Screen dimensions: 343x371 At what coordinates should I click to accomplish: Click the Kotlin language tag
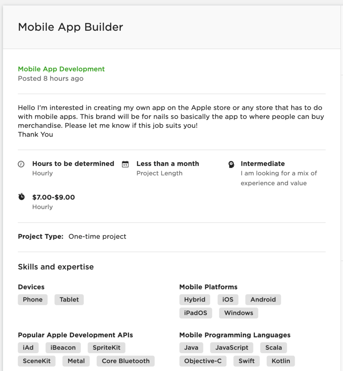[281, 361]
